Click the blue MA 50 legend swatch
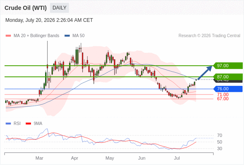244x165 pixels. pos(67,36)
